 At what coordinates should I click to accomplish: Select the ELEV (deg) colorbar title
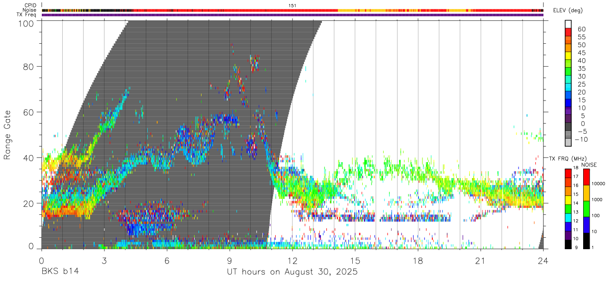coord(568,10)
